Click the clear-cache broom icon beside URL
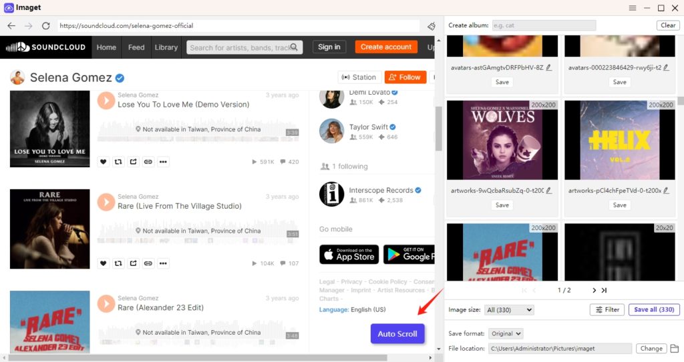684x362 pixels. coord(431,26)
